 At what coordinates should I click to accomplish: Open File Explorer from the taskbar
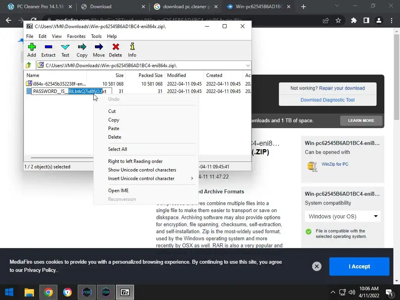click(29, 292)
